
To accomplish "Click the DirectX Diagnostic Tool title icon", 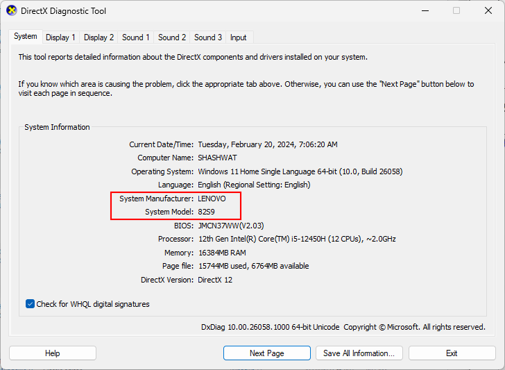I will 12,10.
